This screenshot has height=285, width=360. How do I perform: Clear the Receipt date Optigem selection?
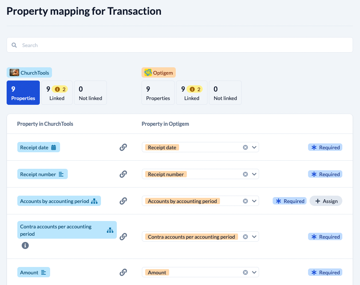pos(245,147)
